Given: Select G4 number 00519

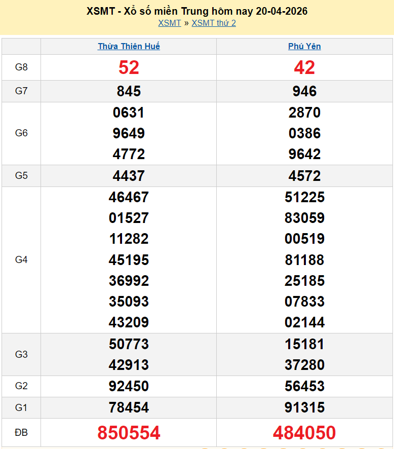Looking at the screenshot, I should (304, 239).
